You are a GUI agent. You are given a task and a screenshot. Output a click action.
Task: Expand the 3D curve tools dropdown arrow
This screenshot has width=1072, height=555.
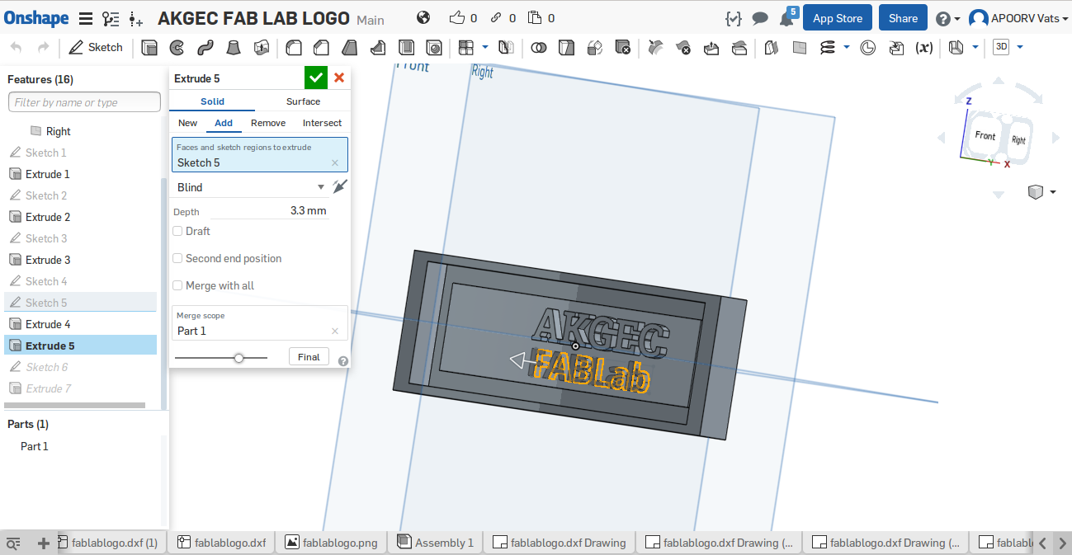point(1021,47)
